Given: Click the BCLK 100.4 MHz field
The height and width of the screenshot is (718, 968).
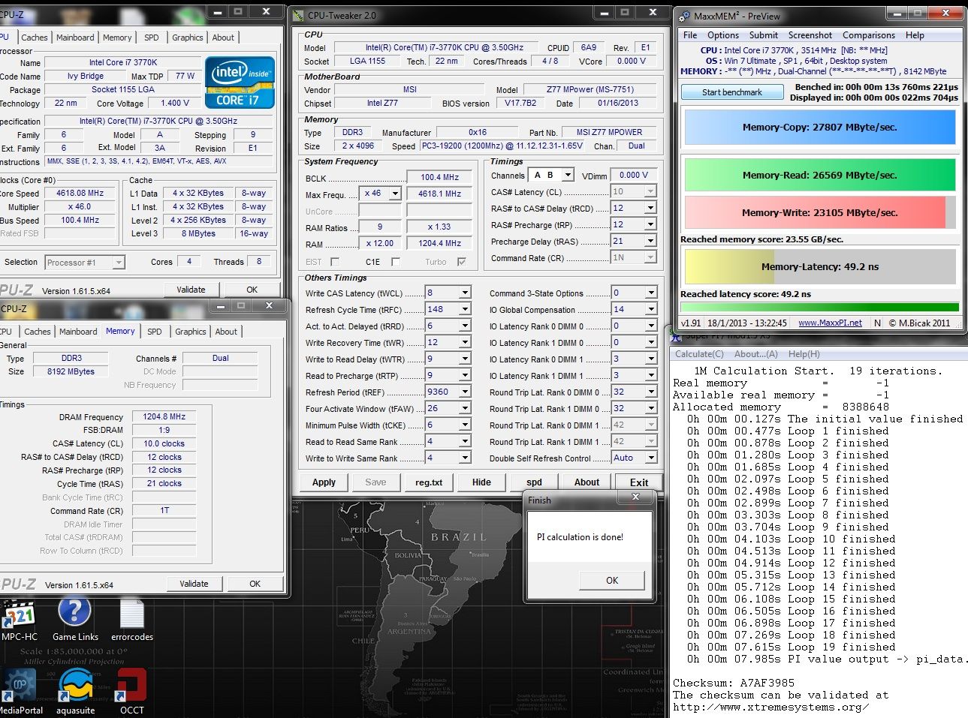Looking at the screenshot, I should (439, 178).
